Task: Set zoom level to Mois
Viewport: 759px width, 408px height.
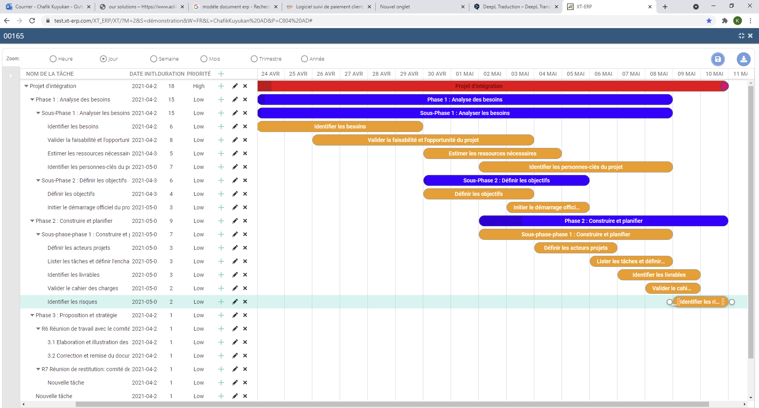Action: 204,59
